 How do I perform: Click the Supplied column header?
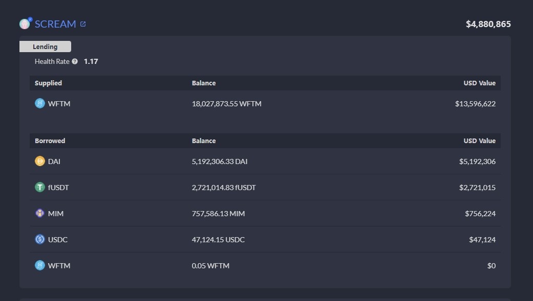pos(48,83)
